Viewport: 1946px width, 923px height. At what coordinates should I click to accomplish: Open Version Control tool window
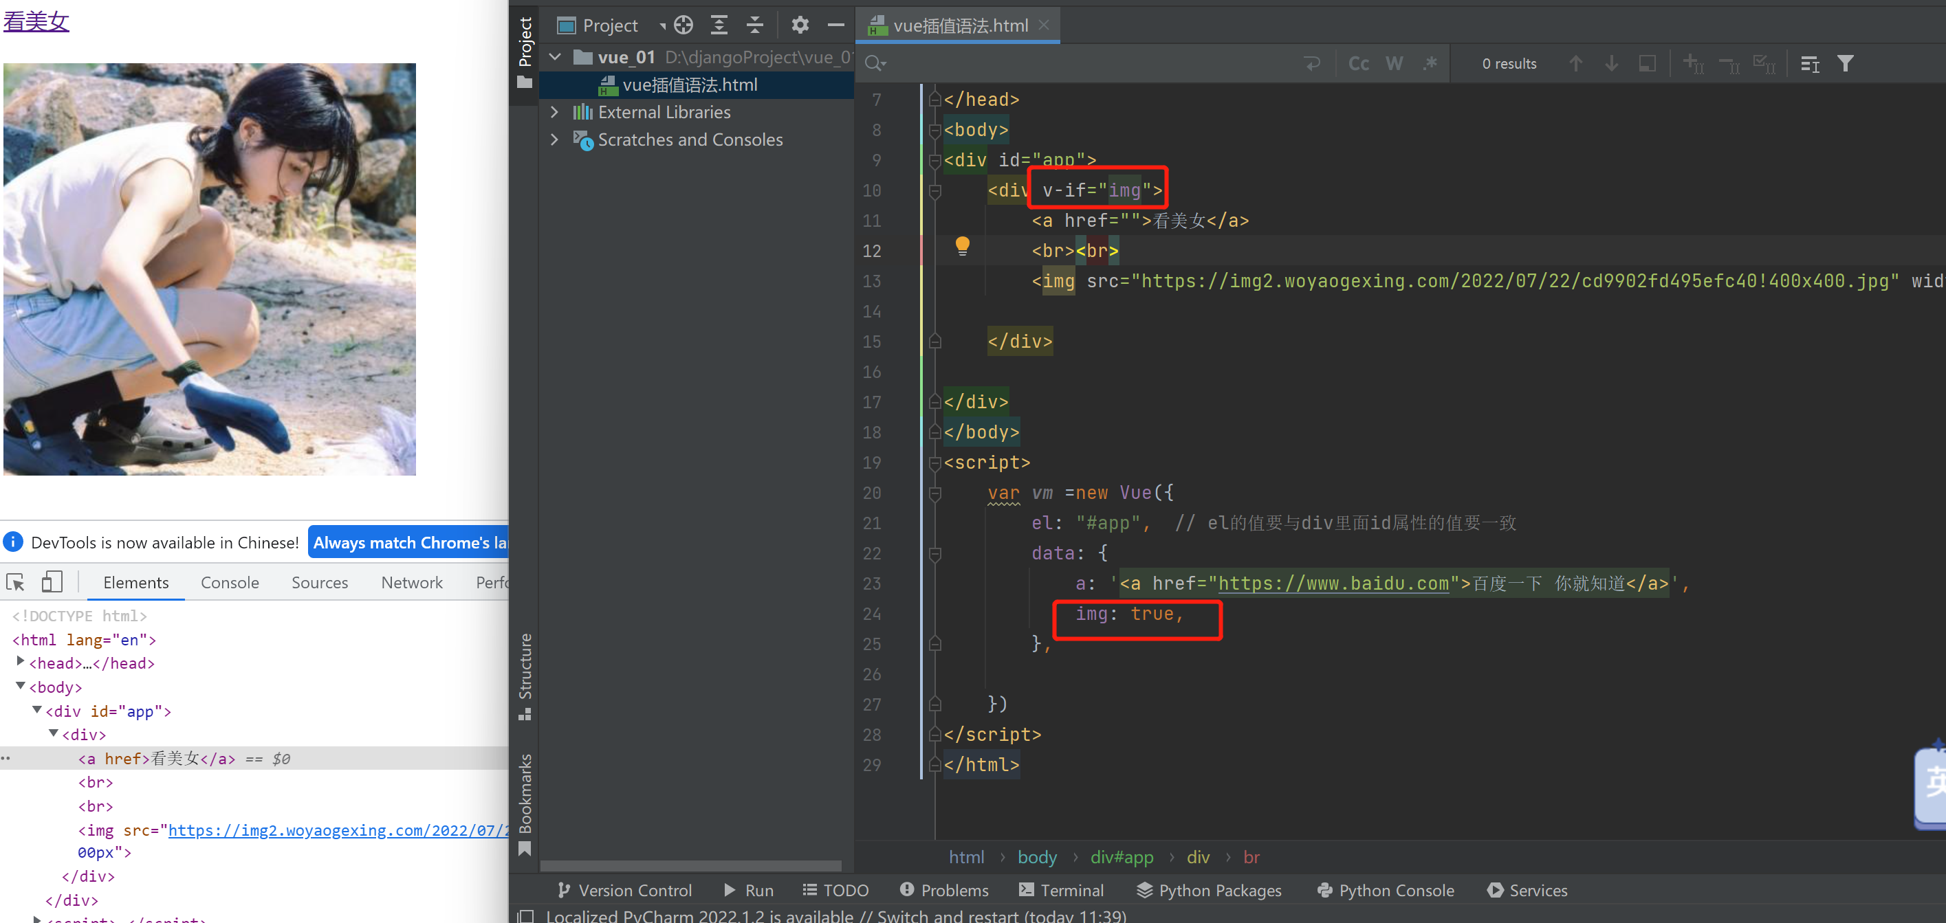pyautogui.click(x=624, y=890)
